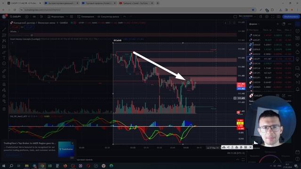This screenshot has height=169, width=301.
Task: Select the Text tool in left sidebar
Action: [4, 58]
